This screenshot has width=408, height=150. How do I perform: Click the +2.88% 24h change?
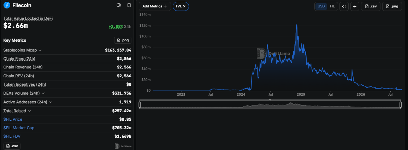pos(120,26)
